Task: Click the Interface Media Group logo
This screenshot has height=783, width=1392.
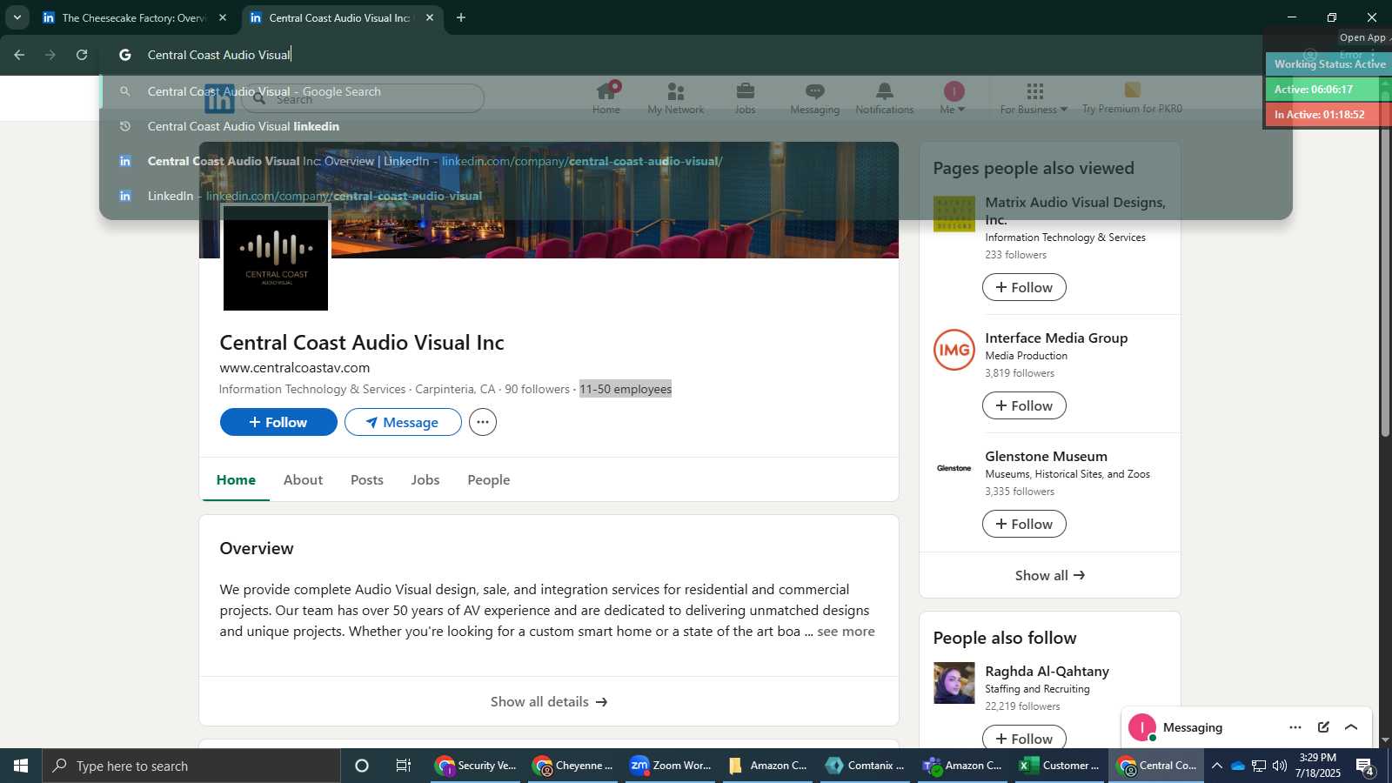Action: (954, 350)
